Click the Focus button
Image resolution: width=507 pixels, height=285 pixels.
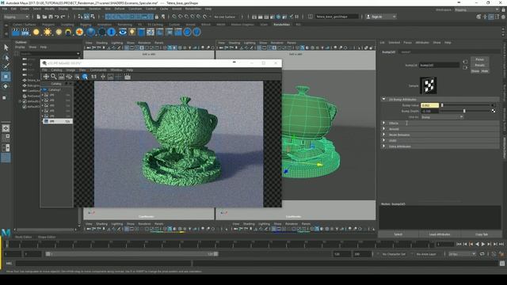[480, 59]
